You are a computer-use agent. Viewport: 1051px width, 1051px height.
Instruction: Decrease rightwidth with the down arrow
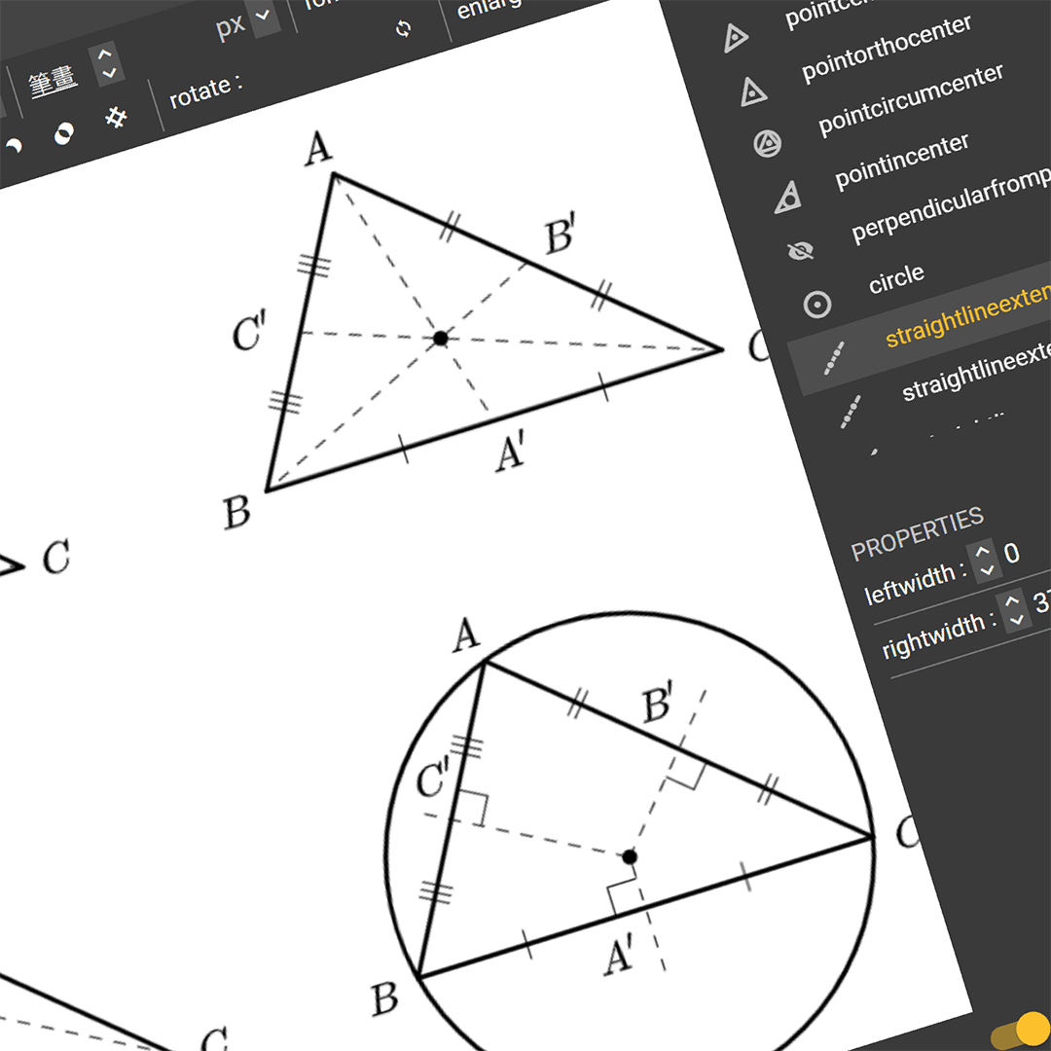coord(1016,619)
